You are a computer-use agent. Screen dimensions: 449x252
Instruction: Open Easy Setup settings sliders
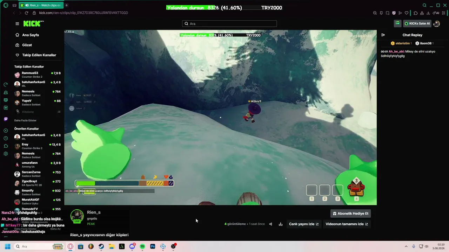click(x=443, y=13)
